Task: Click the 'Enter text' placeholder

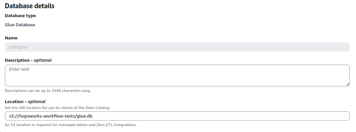Action: (19, 69)
